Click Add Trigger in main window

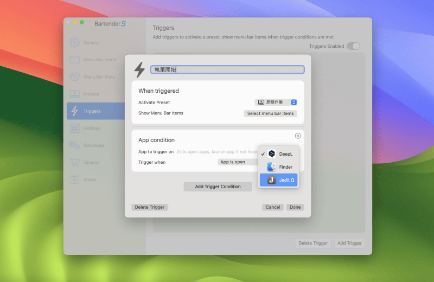click(x=349, y=243)
